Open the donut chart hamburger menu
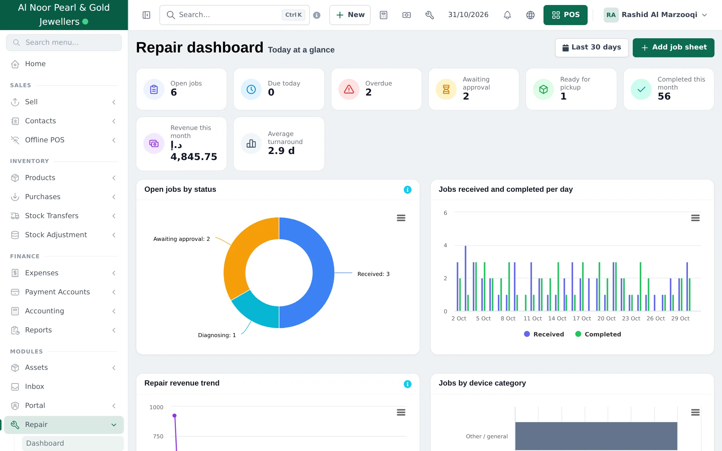 [401, 218]
